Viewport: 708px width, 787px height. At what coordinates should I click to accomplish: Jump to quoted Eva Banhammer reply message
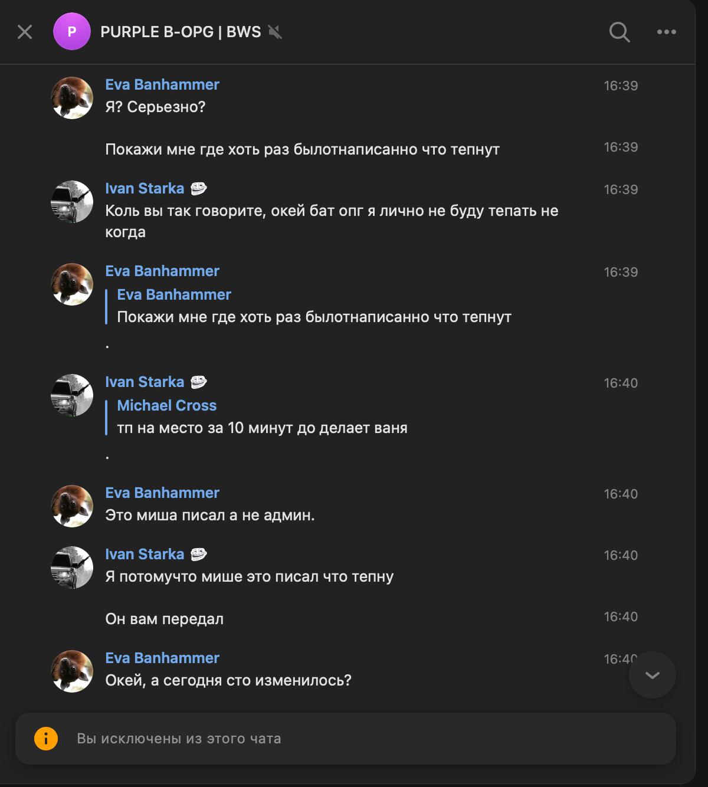314,306
